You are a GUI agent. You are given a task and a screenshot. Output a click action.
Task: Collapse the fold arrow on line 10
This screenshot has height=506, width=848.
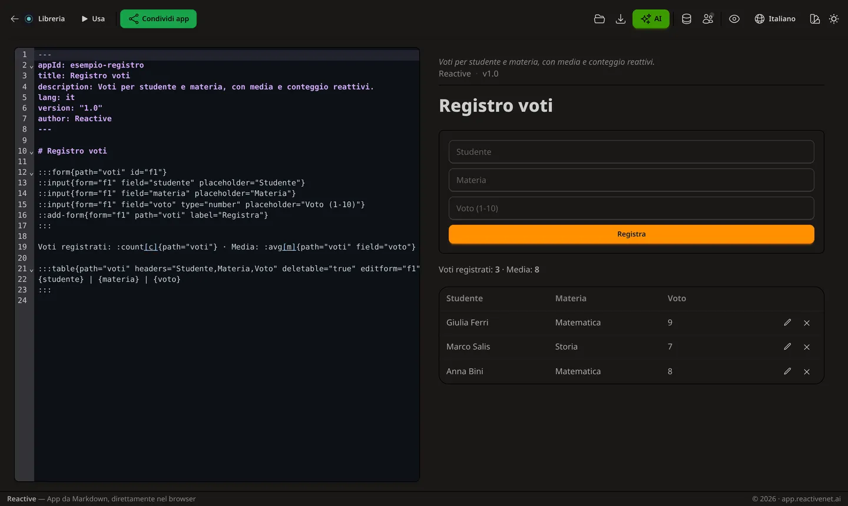click(x=31, y=152)
